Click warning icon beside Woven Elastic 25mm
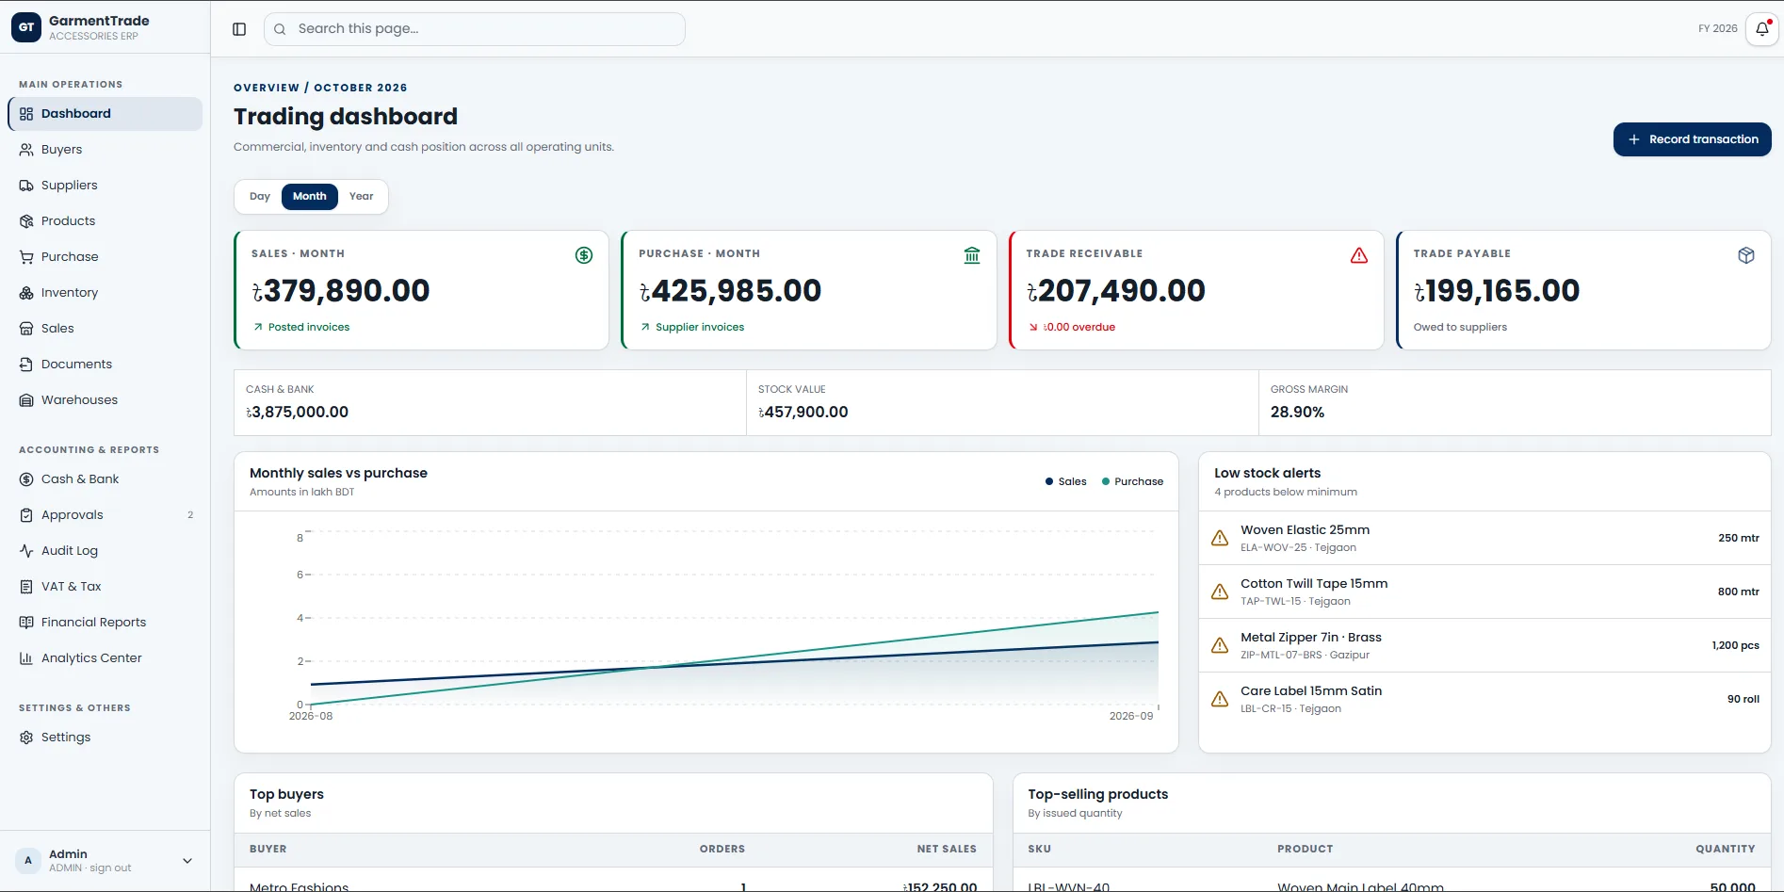1784x892 pixels. (1220, 538)
